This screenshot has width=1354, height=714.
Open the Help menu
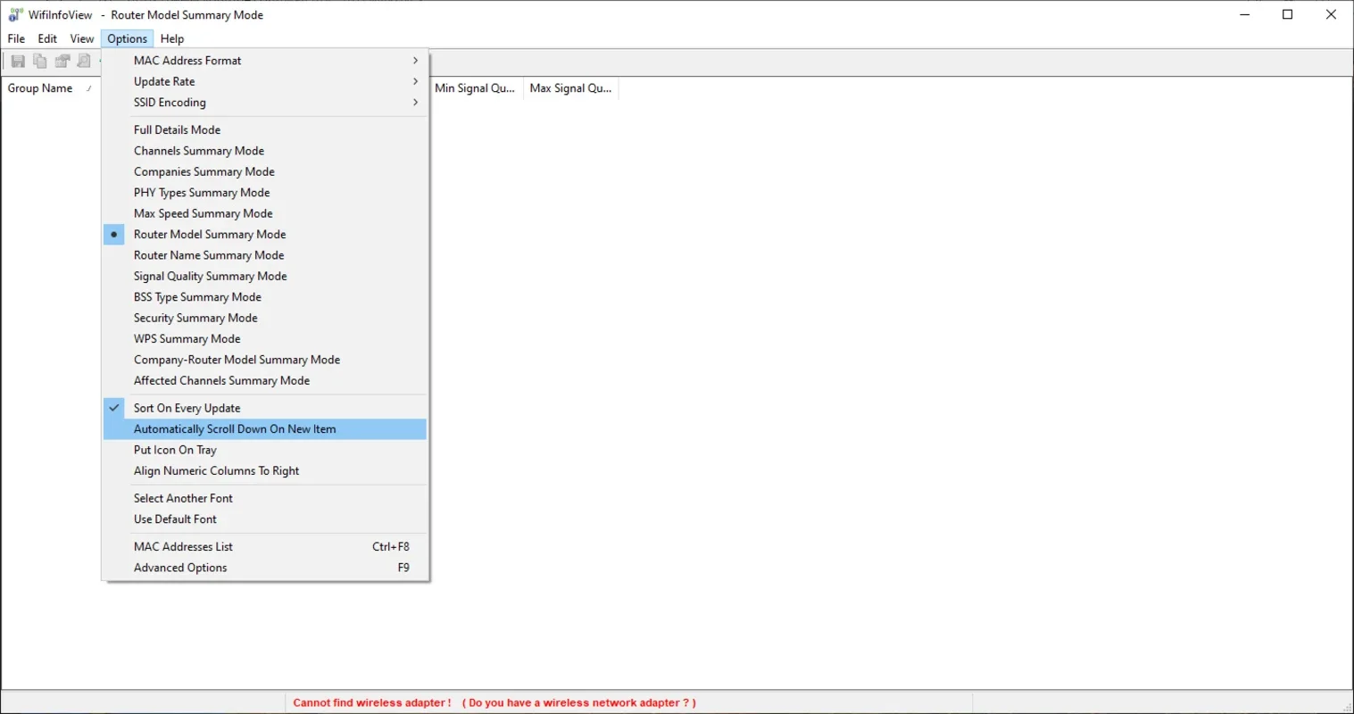[172, 38]
